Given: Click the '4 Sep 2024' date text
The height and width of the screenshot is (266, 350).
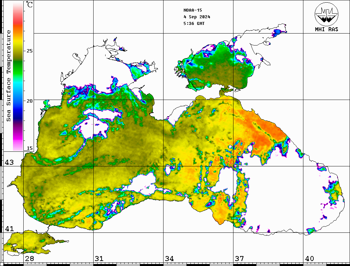Looking at the screenshot, I should coord(197,17).
